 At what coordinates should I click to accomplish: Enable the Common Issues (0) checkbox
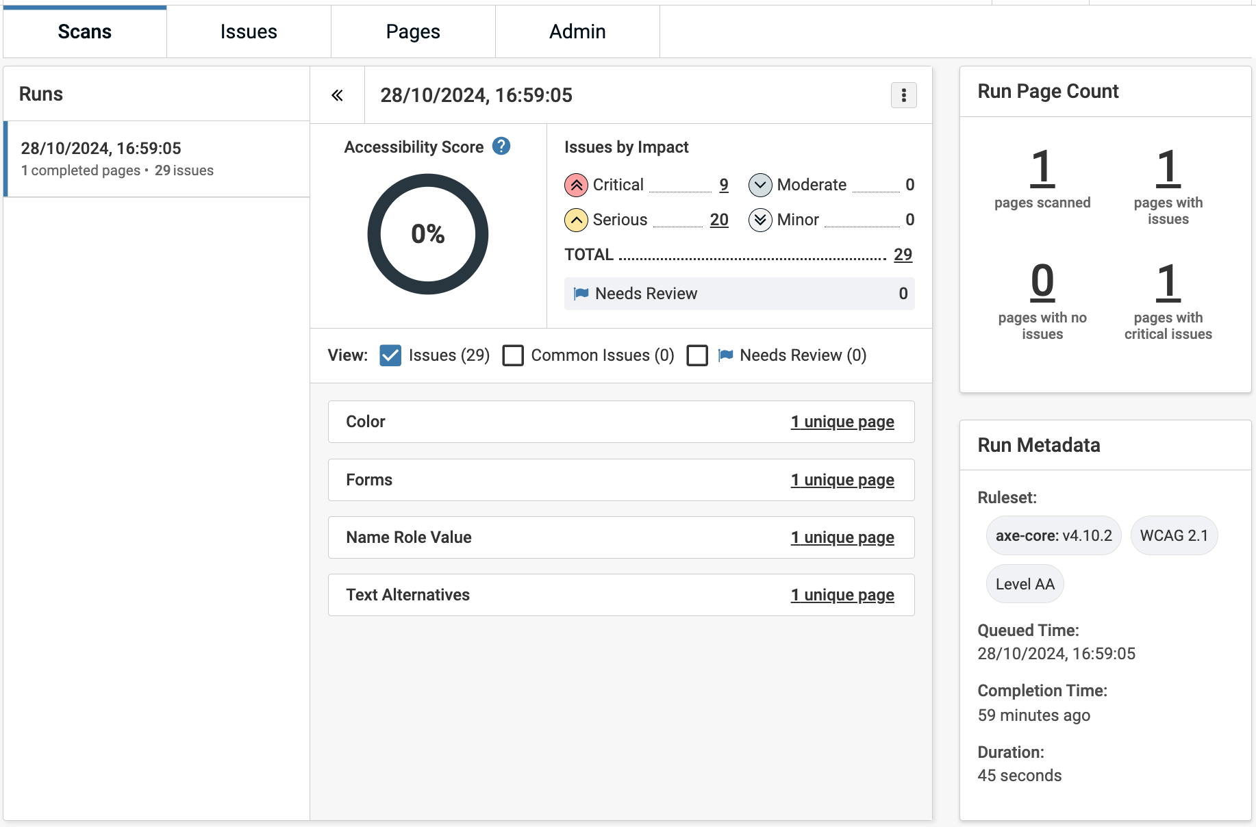[513, 355]
